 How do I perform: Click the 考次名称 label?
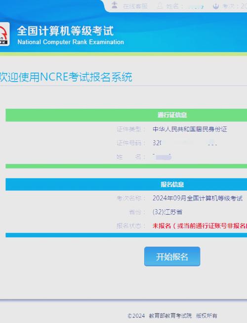click(x=131, y=198)
